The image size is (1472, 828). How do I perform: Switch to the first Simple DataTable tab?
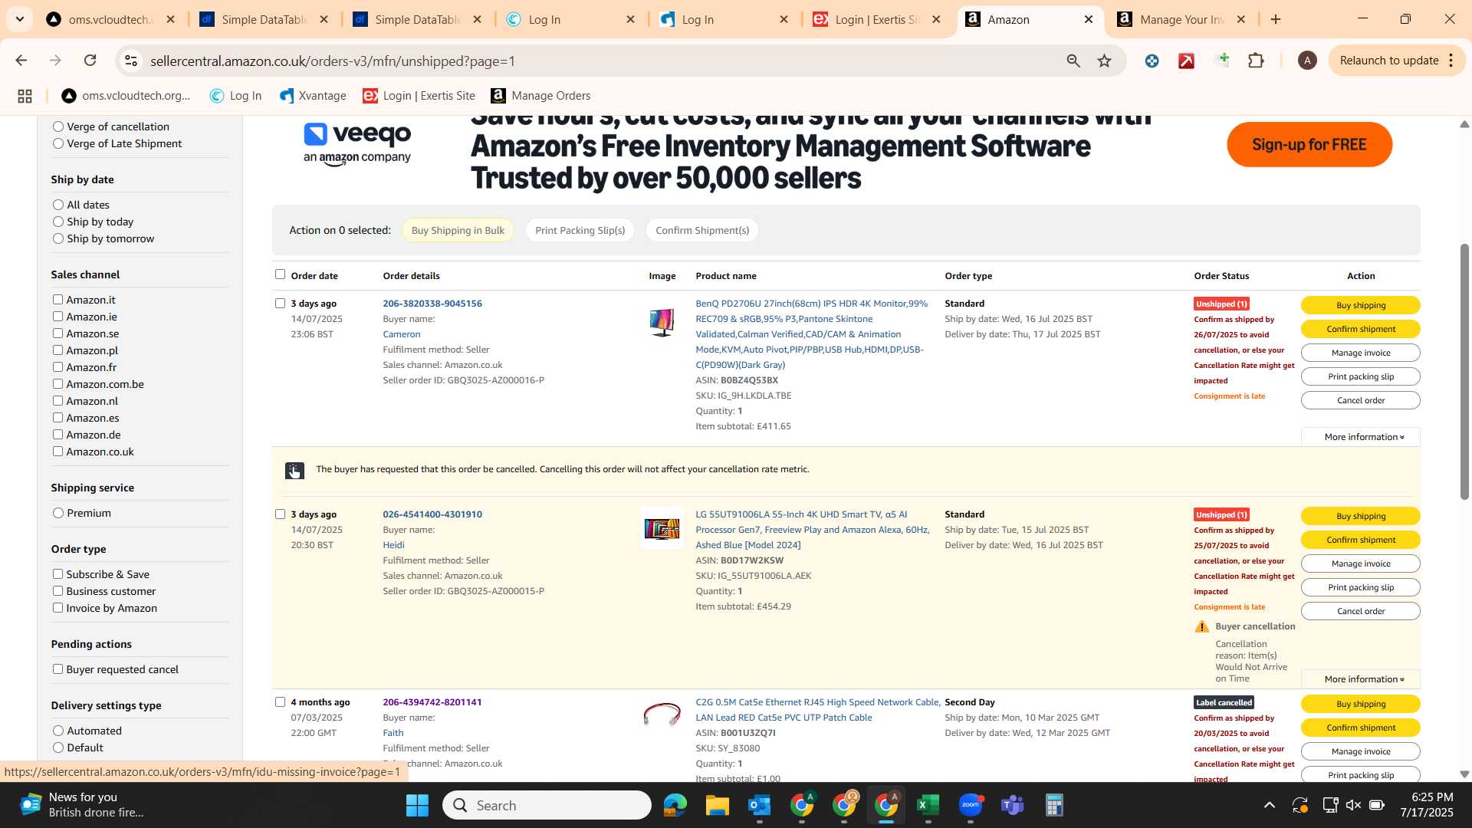264,19
